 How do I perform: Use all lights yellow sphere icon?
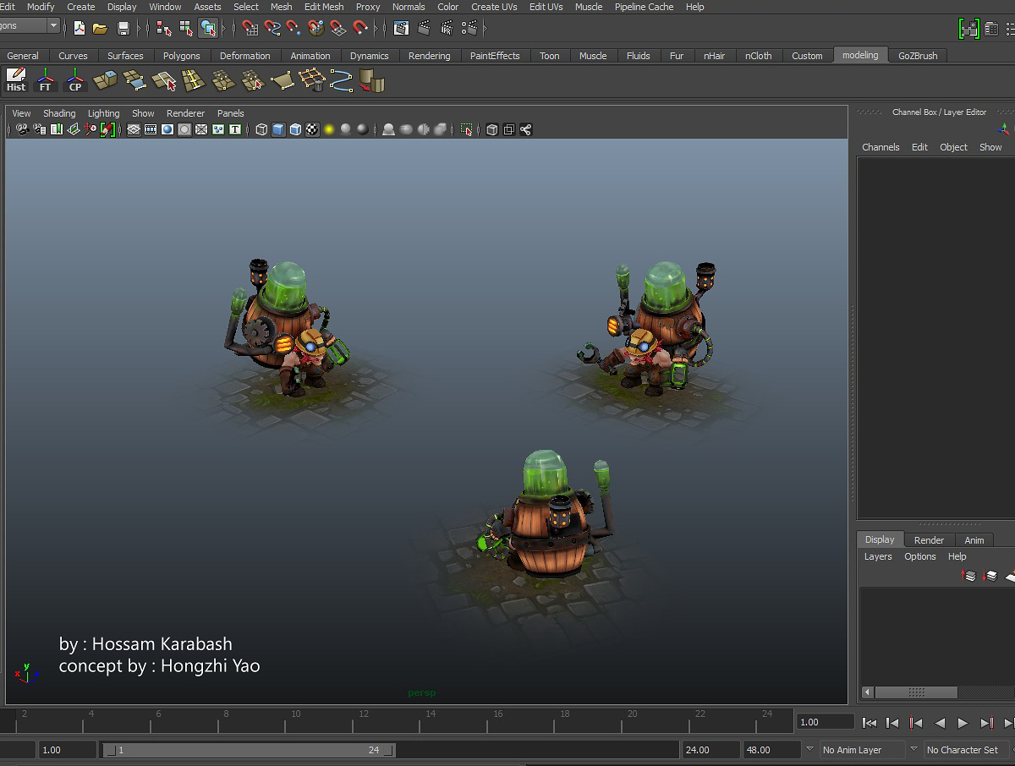click(x=329, y=129)
